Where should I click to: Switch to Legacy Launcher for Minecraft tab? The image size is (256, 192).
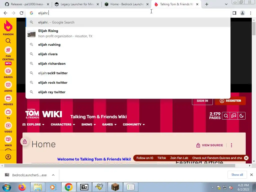(x=77, y=4)
